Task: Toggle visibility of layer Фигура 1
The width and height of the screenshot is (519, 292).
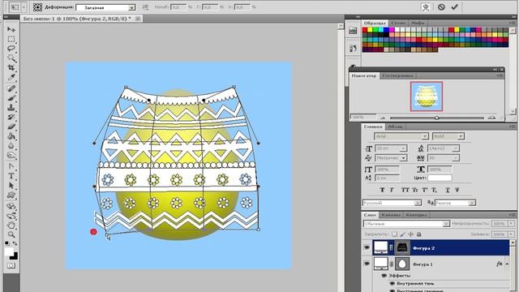Action: coord(367,264)
